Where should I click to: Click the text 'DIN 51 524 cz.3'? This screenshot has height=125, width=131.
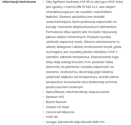pos(87,7)
